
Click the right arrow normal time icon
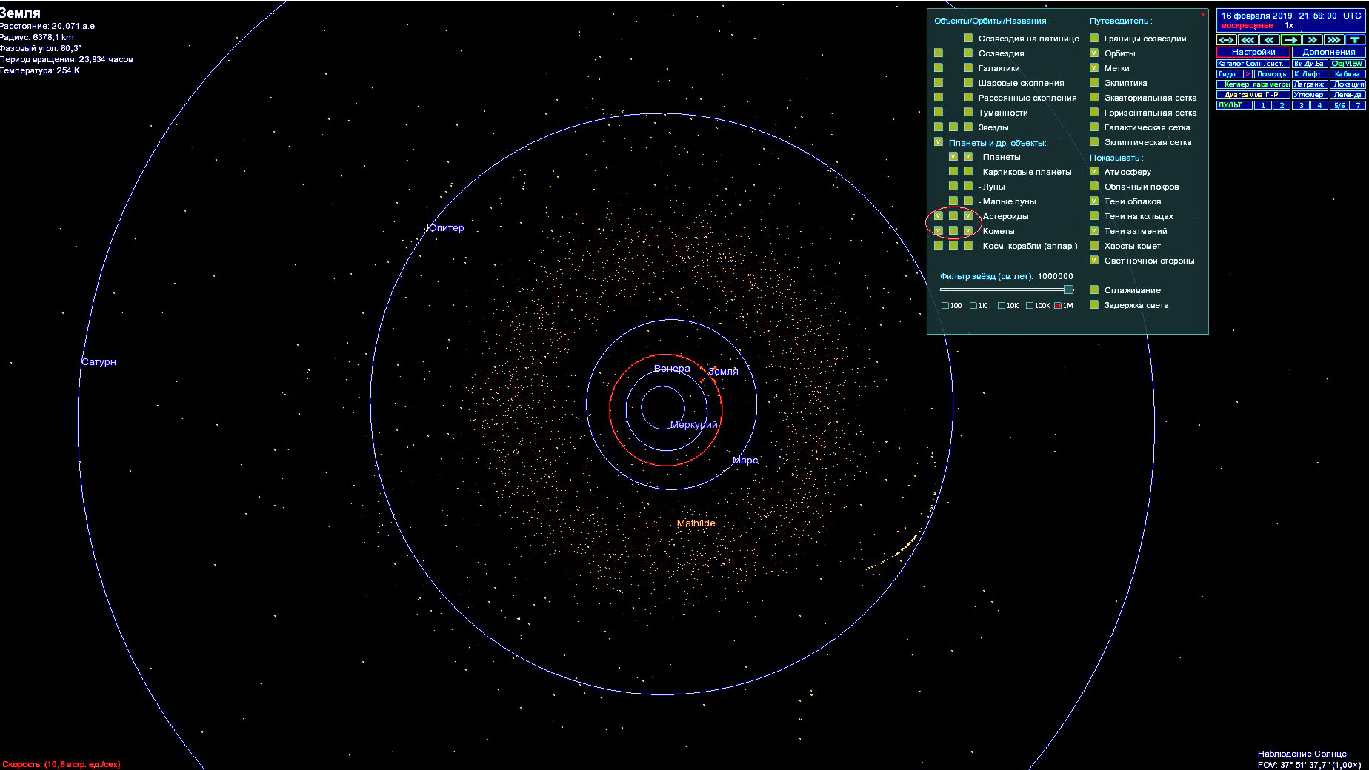click(x=1291, y=40)
